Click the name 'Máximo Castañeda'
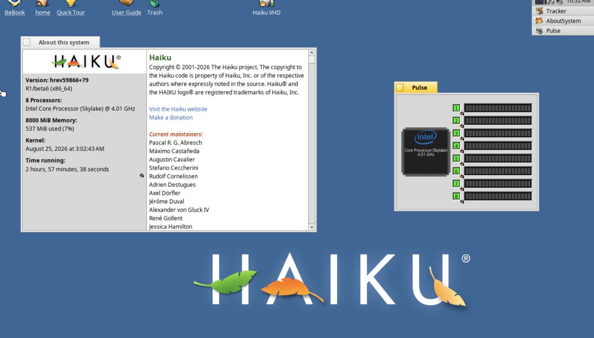594x338 pixels. click(174, 151)
